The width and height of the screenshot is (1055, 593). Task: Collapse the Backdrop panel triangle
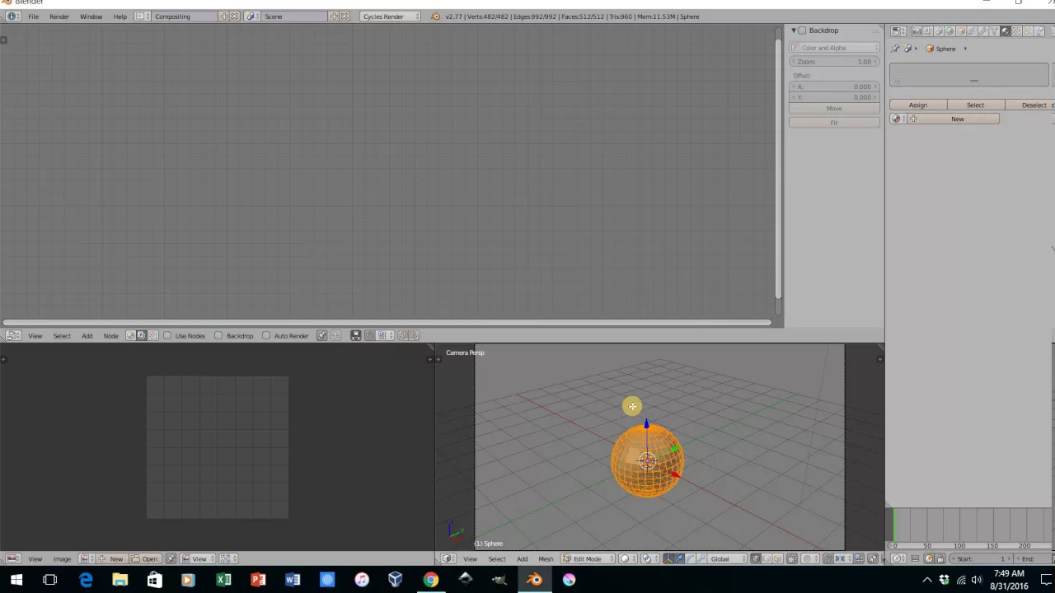point(794,30)
